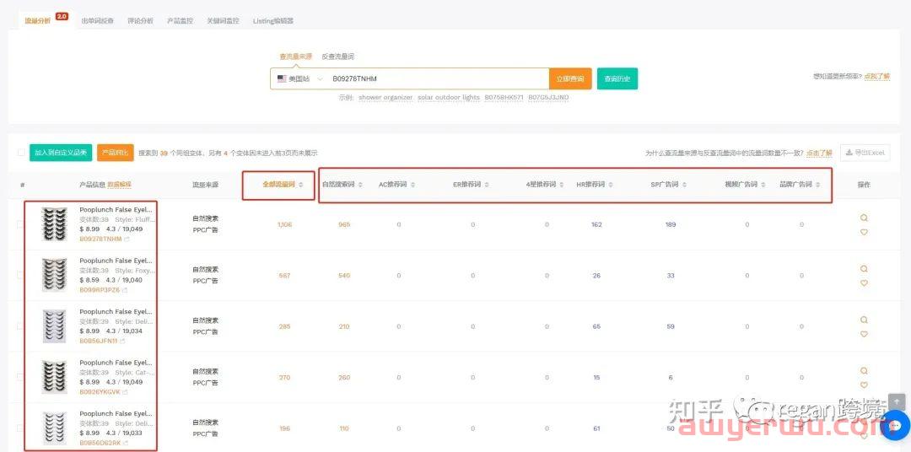The image size is (911, 452).
Task: Switch to the 评论分析 tab
Action: point(141,21)
